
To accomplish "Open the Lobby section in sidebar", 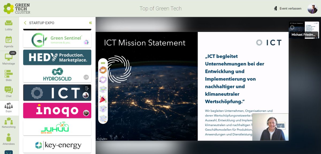I will (x=9, y=25).
